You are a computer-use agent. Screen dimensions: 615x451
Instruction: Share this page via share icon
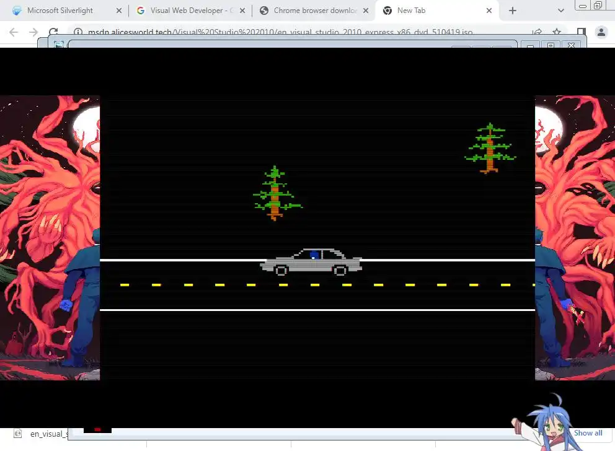(537, 32)
